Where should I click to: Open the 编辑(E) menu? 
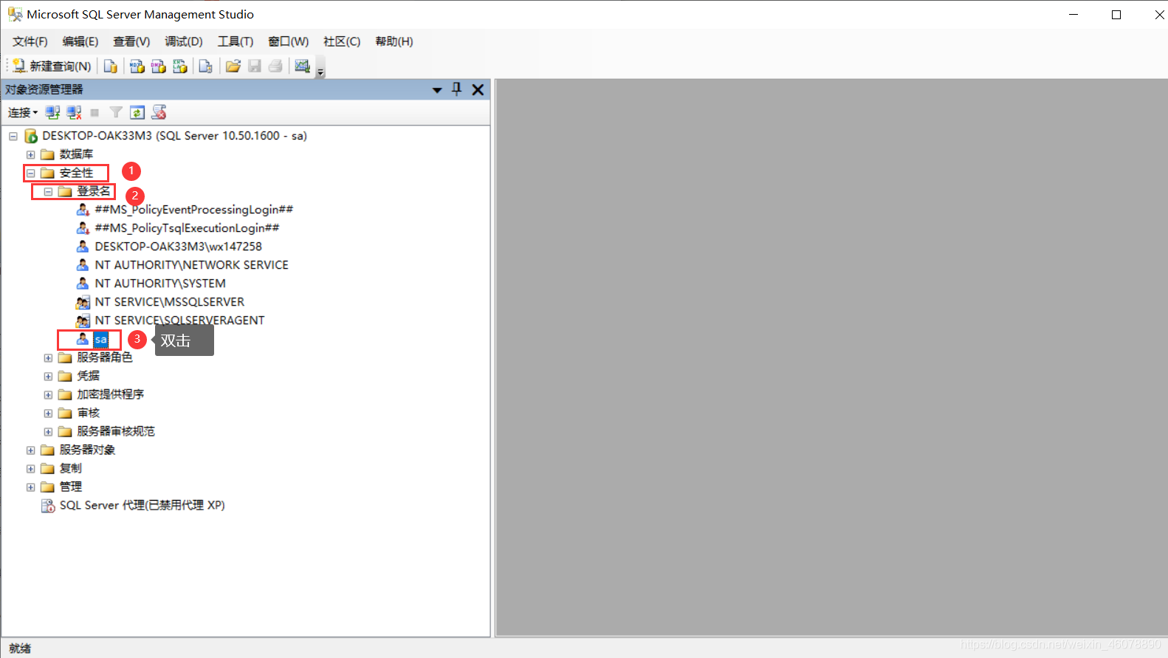pyautogui.click(x=80, y=41)
